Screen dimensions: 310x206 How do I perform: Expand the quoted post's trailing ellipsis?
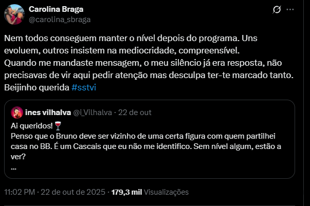(13, 166)
